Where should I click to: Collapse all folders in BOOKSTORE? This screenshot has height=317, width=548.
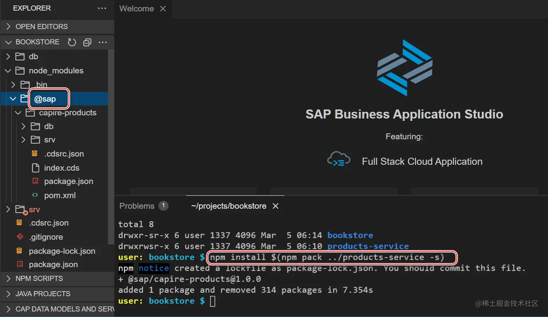point(87,42)
